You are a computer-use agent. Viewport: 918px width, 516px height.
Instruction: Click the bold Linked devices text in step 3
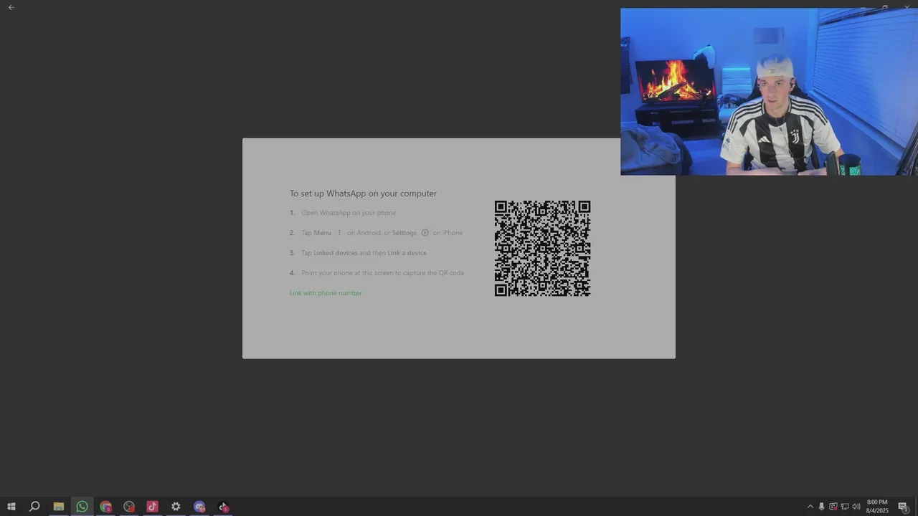click(335, 253)
